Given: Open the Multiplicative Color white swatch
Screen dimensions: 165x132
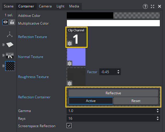Looking at the screenshot, I should (x=113, y=23).
